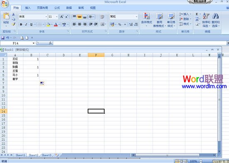
Task: Click the Clear eraser icon
Action: (197, 24)
